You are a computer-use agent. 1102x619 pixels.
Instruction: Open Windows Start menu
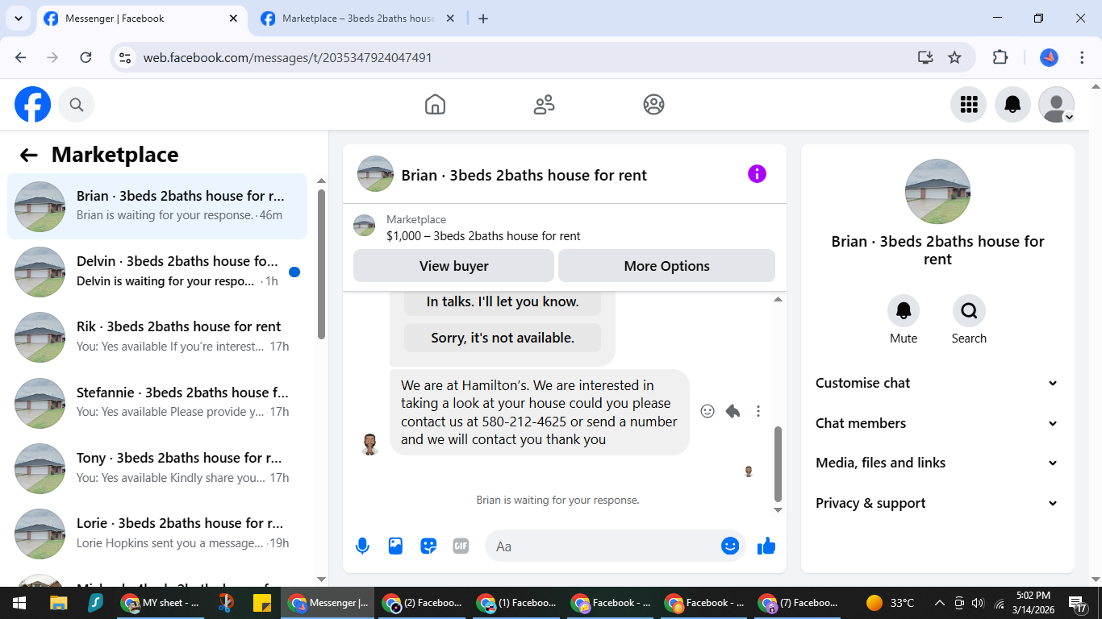coord(19,603)
